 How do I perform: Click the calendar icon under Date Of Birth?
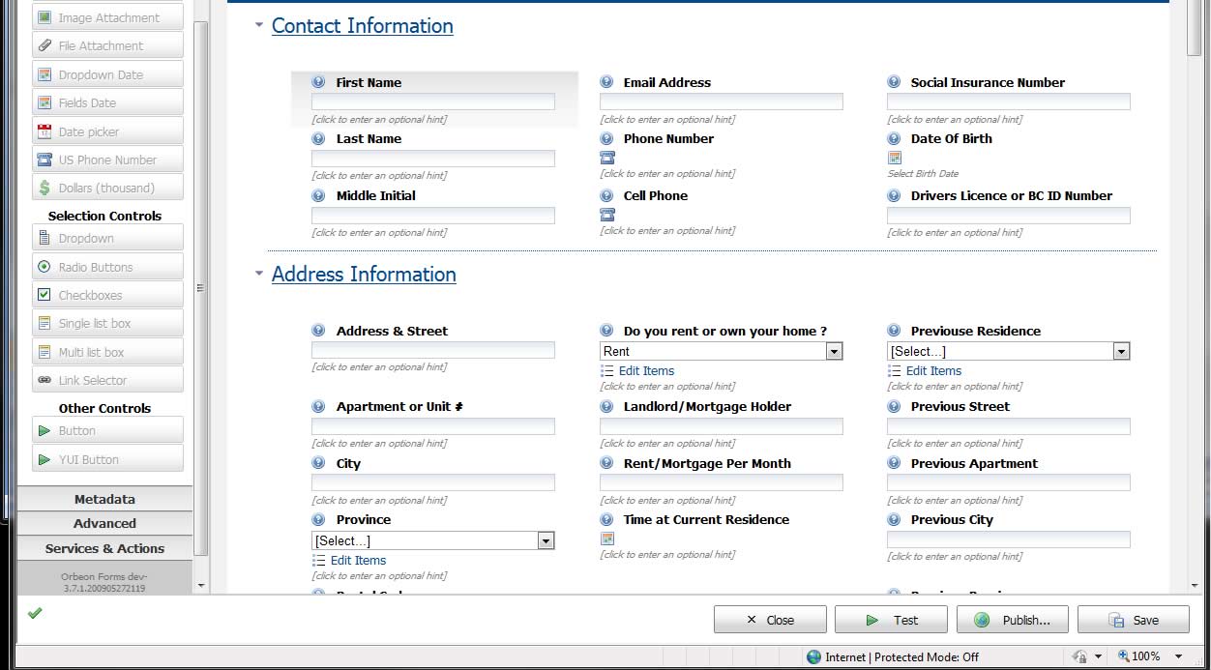[x=895, y=158]
